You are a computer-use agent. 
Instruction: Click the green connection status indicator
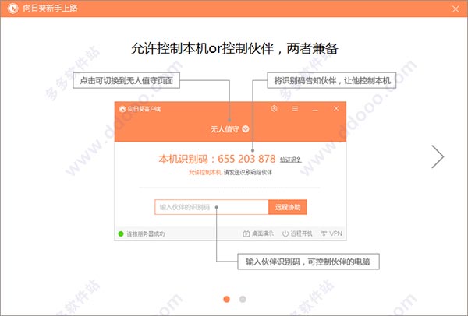point(121,233)
